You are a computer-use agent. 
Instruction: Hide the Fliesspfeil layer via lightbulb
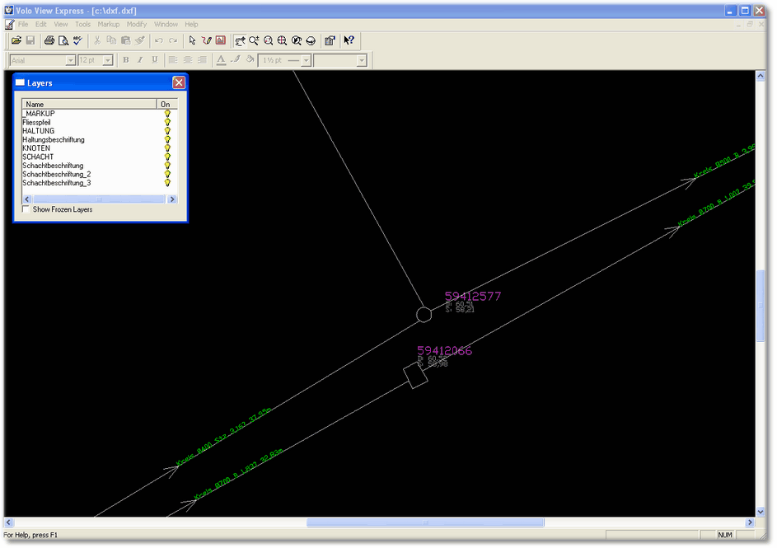coord(167,122)
